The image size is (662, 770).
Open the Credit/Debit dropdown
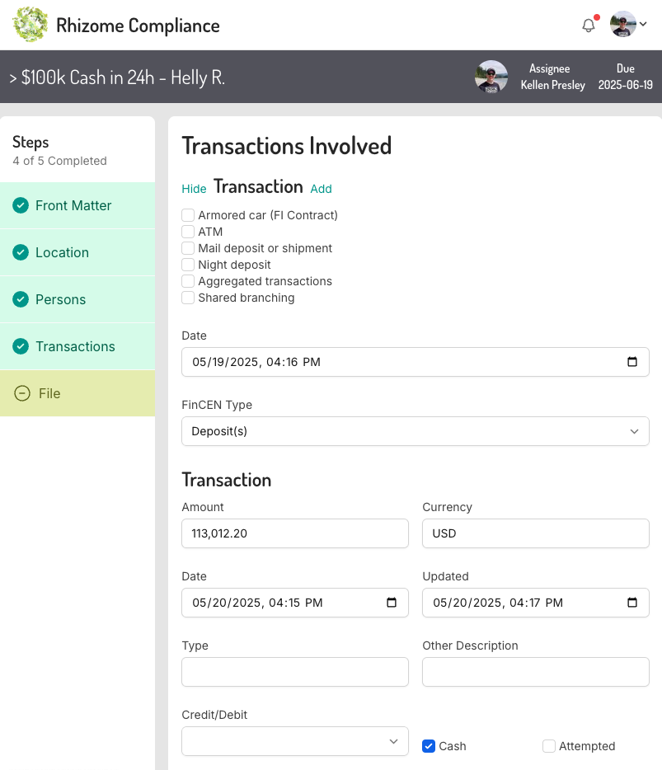tap(295, 741)
